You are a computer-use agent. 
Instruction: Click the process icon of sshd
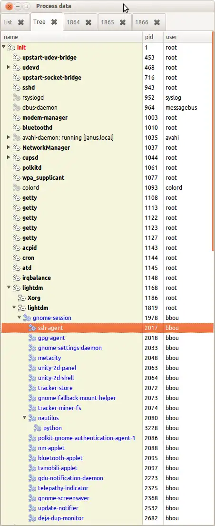(17, 88)
